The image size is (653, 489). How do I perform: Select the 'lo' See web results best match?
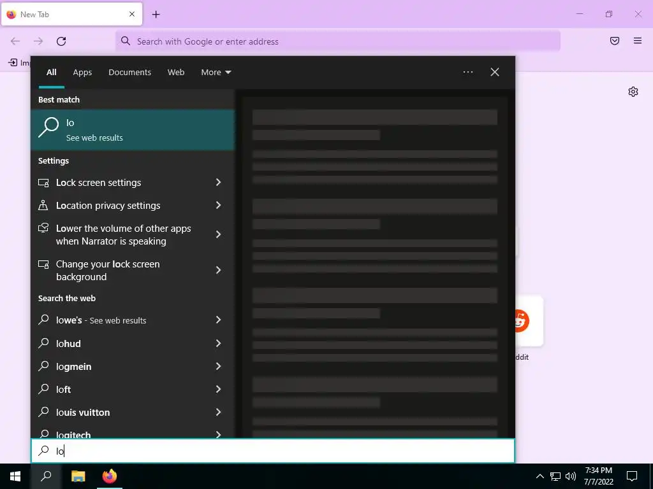click(x=133, y=130)
